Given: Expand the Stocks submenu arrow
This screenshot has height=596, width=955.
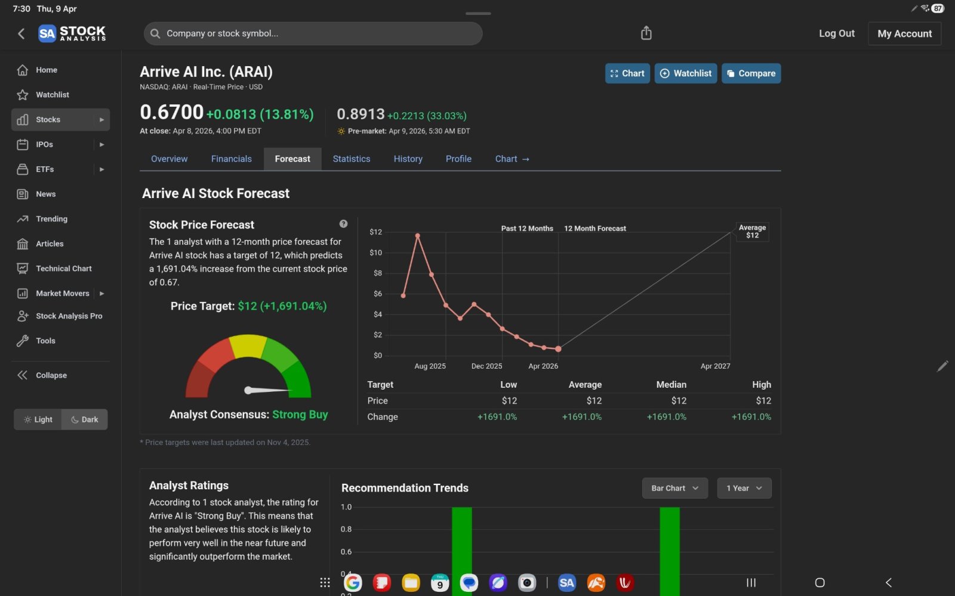Looking at the screenshot, I should pos(102,119).
